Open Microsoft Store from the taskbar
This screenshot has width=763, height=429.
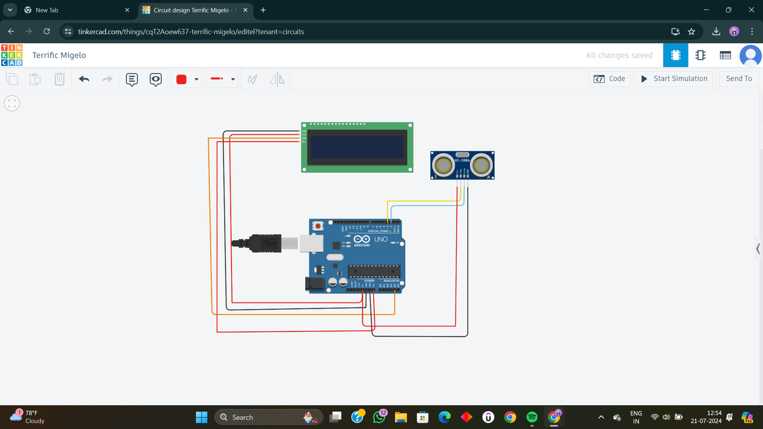(423, 417)
